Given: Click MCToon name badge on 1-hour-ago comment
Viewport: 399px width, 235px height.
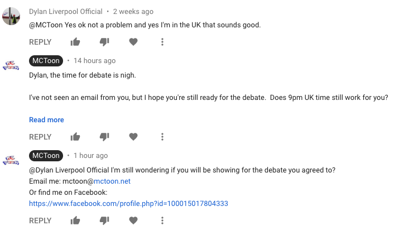Looking at the screenshot, I should (46, 156).
